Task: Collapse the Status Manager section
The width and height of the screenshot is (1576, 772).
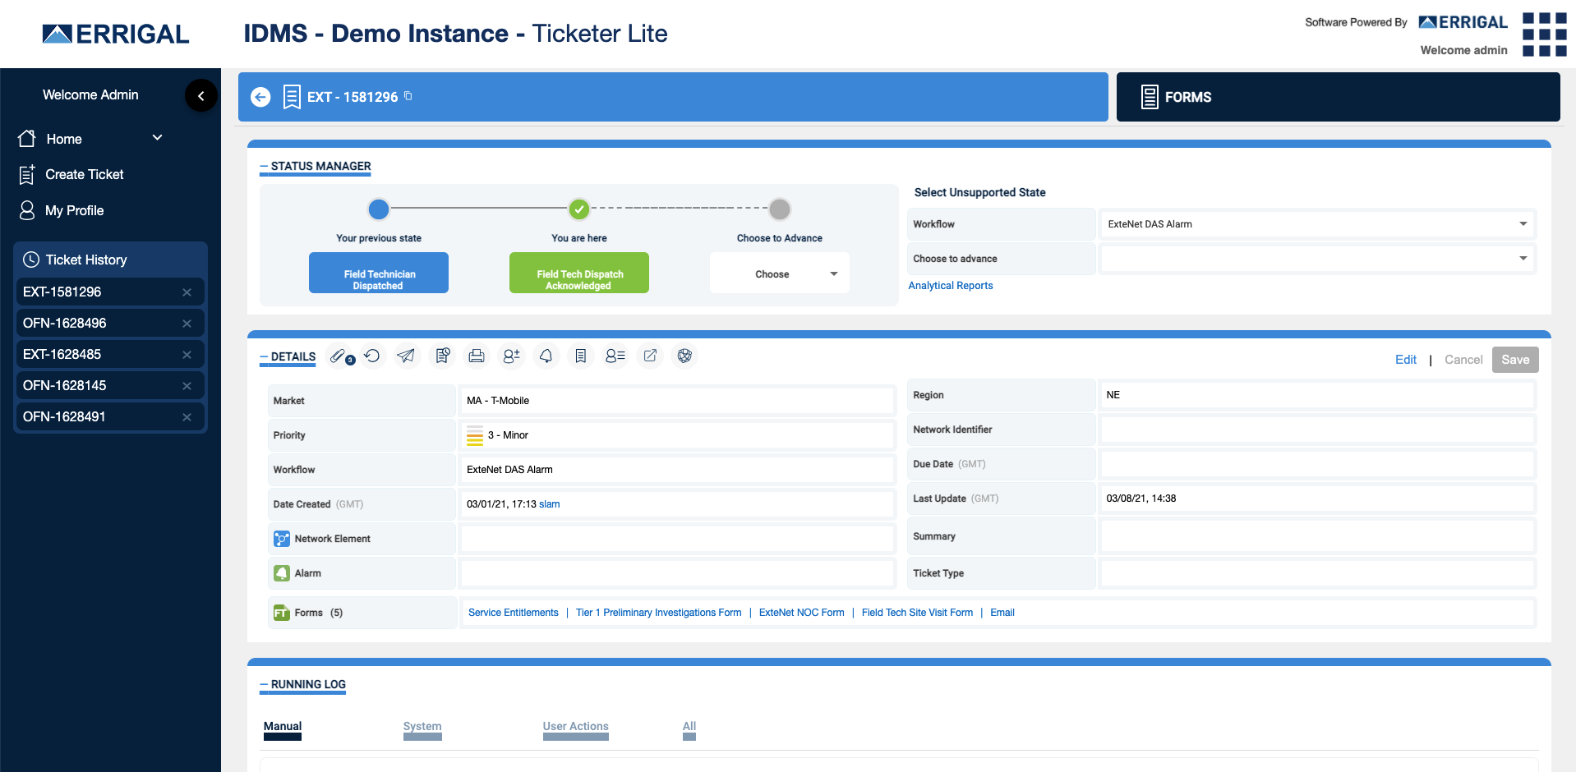Action: click(264, 167)
